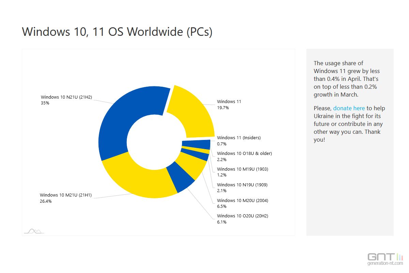Click the '35%' value
This screenshot has height=273, width=409.
pyautogui.click(x=45, y=103)
